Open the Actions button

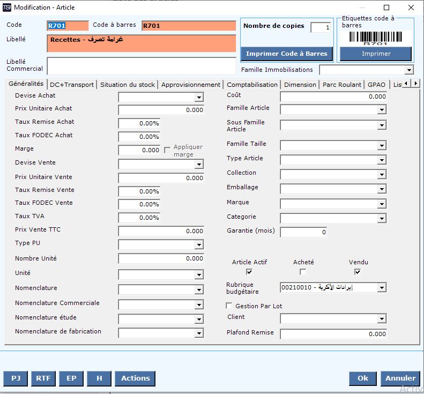tap(135, 378)
